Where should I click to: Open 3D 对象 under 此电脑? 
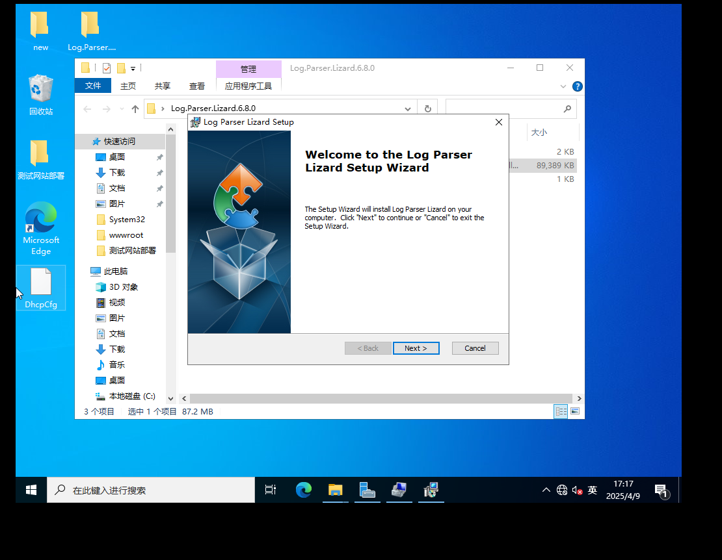[123, 287]
